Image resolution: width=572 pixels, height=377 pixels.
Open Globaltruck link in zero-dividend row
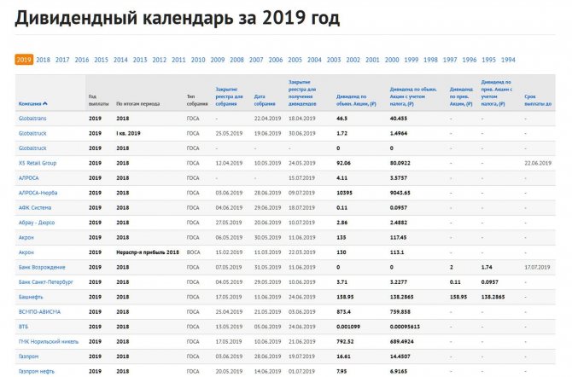tap(32, 148)
